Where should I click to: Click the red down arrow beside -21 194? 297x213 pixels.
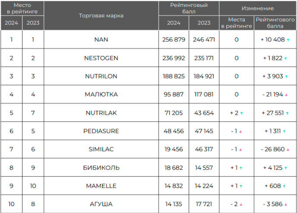[286, 95]
